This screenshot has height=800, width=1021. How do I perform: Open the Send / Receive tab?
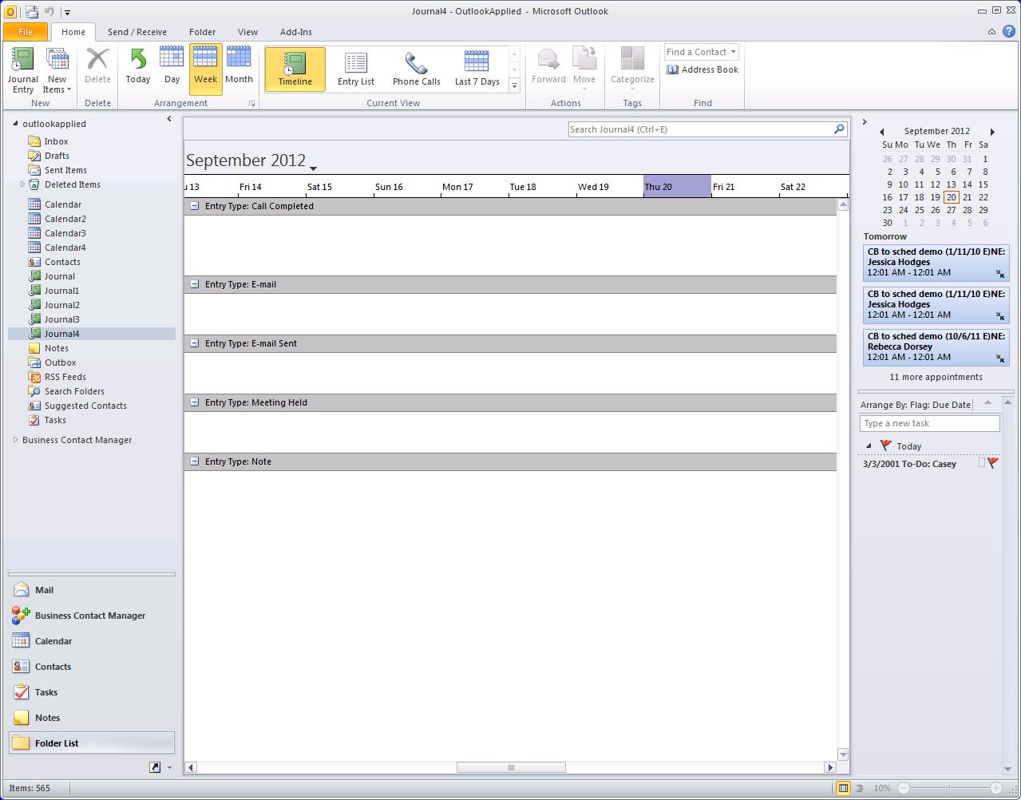(137, 32)
